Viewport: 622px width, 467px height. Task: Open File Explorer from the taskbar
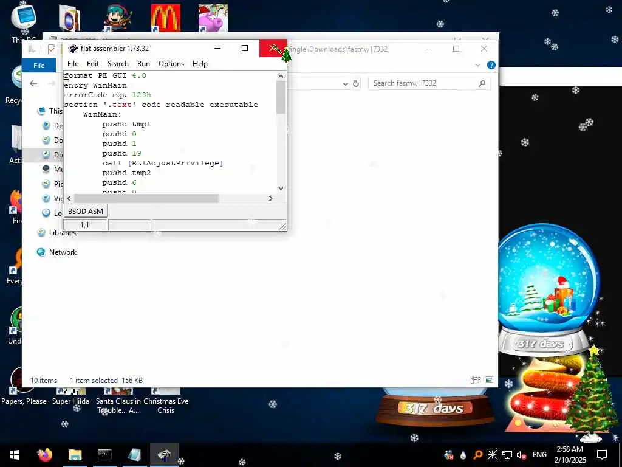click(x=75, y=455)
